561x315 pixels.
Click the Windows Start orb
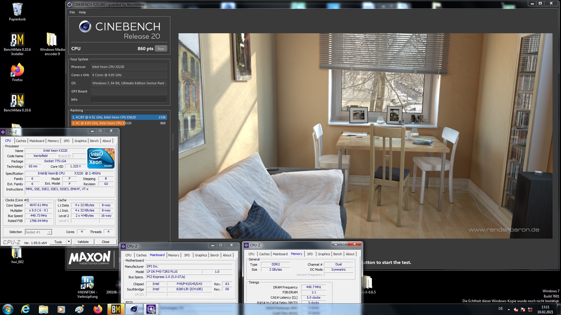tap(8, 309)
